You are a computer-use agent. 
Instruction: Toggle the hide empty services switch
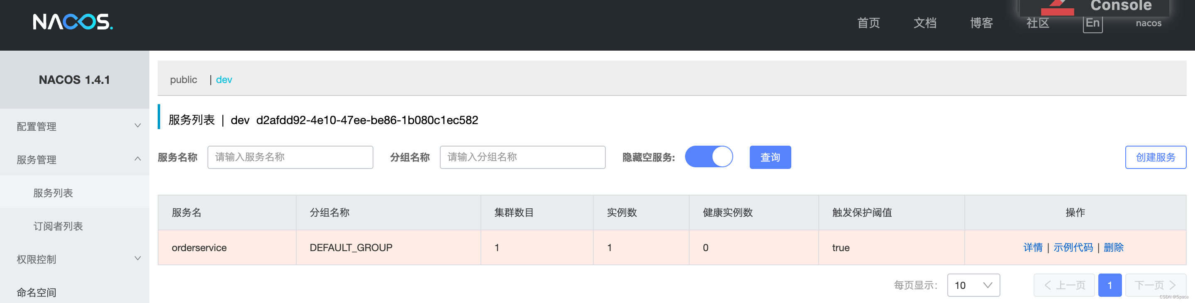(x=708, y=157)
